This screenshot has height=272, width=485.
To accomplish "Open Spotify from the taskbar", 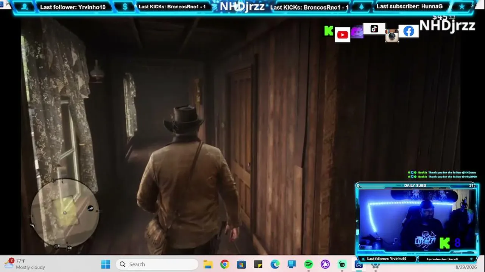I will (309, 264).
